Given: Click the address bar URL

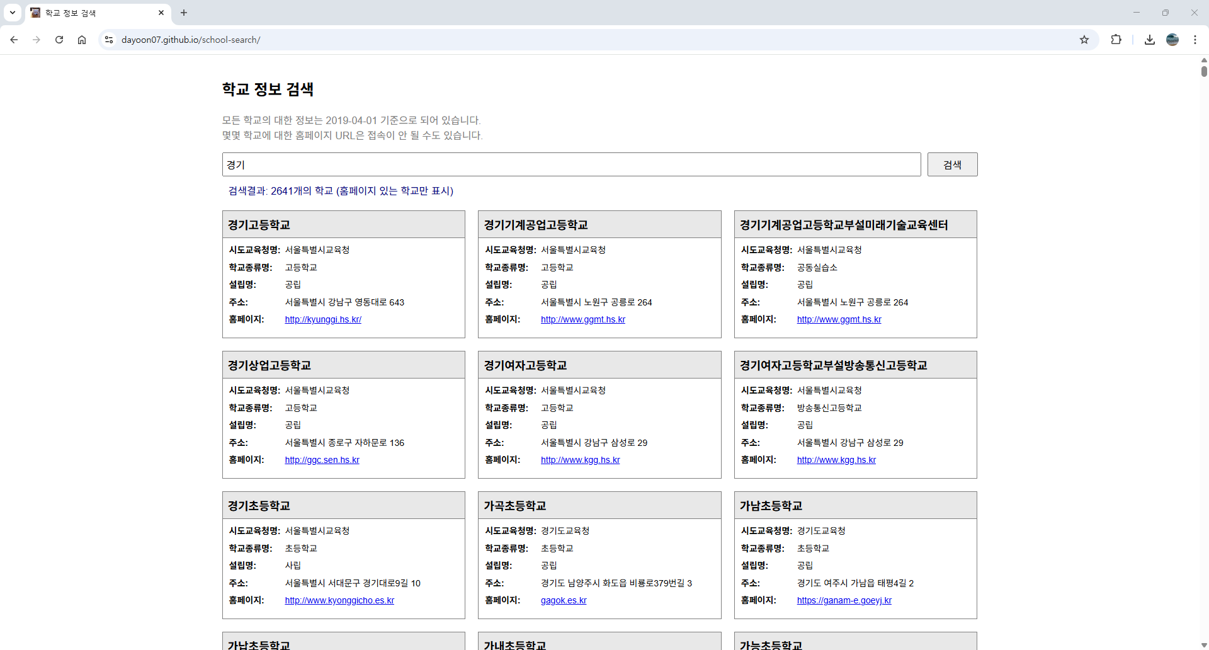Looking at the screenshot, I should [191, 40].
